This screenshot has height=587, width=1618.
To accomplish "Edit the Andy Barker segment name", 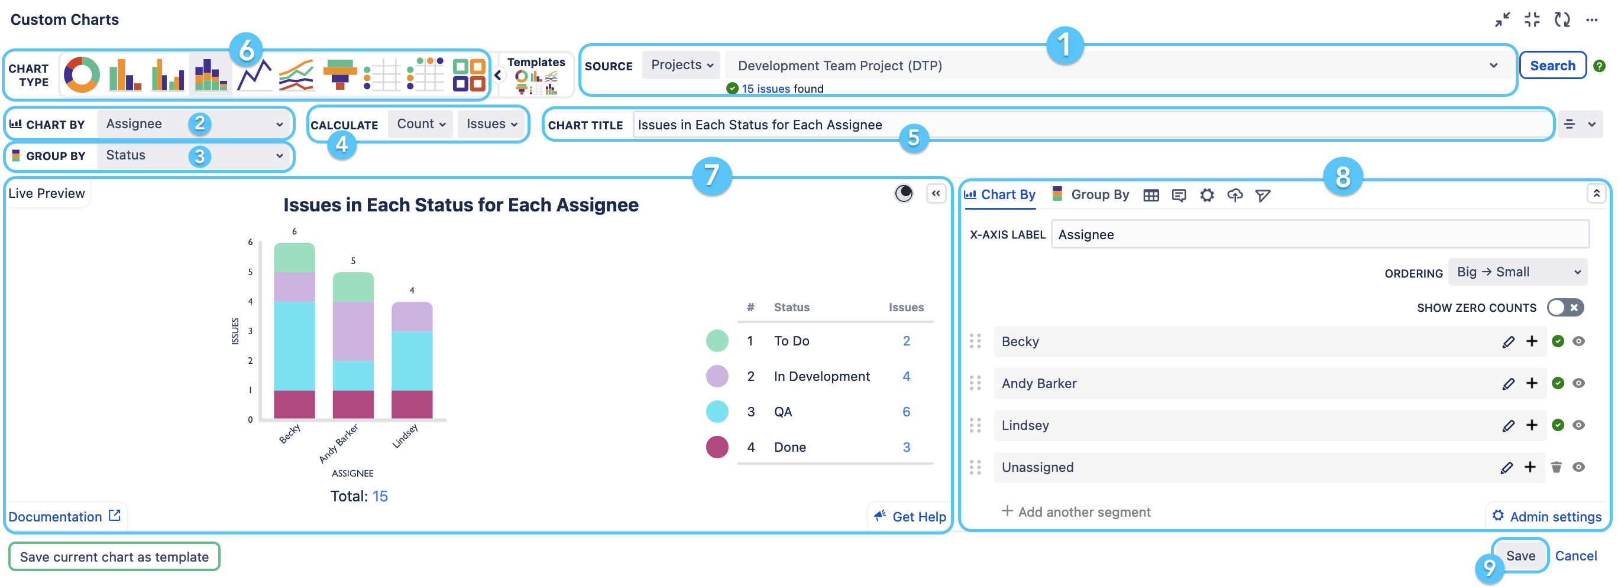I will (x=1508, y=384).
